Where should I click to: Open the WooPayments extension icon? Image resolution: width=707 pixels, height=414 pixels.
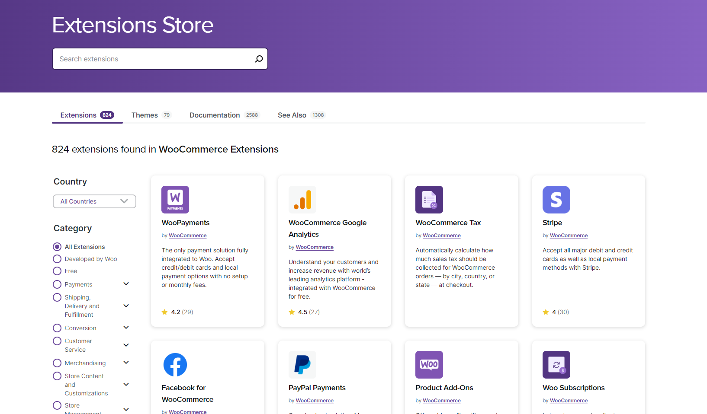pos(175,200)
